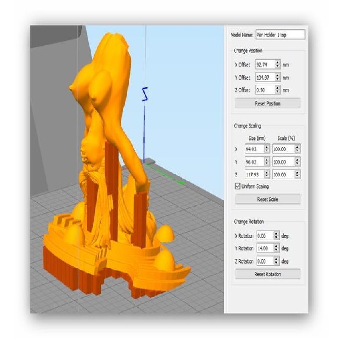Decrease Y scale percent down arrow
This screenshot has width=339, height=339.
click(297, 164)
